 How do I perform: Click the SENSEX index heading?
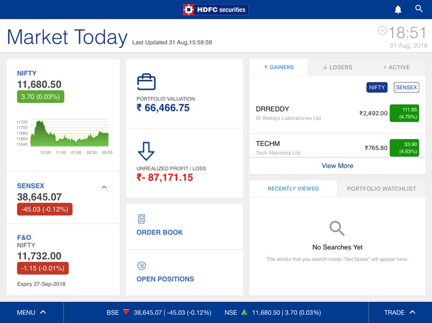coord(31,186)
